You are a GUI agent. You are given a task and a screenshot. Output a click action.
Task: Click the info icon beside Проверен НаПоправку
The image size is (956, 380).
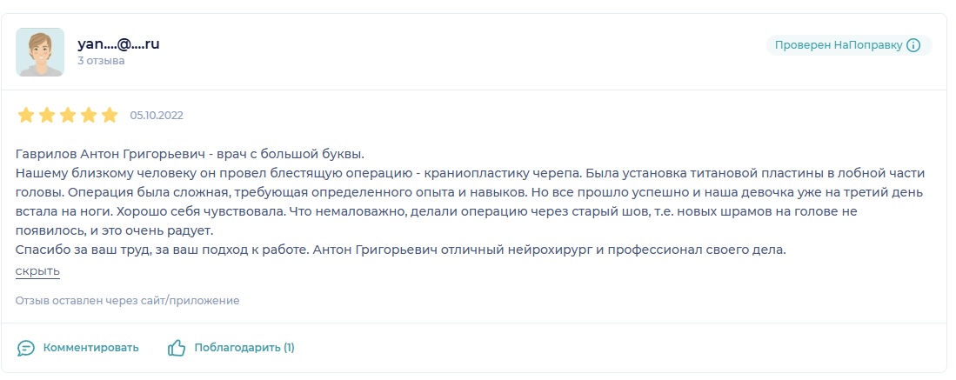tap(913, 45)
